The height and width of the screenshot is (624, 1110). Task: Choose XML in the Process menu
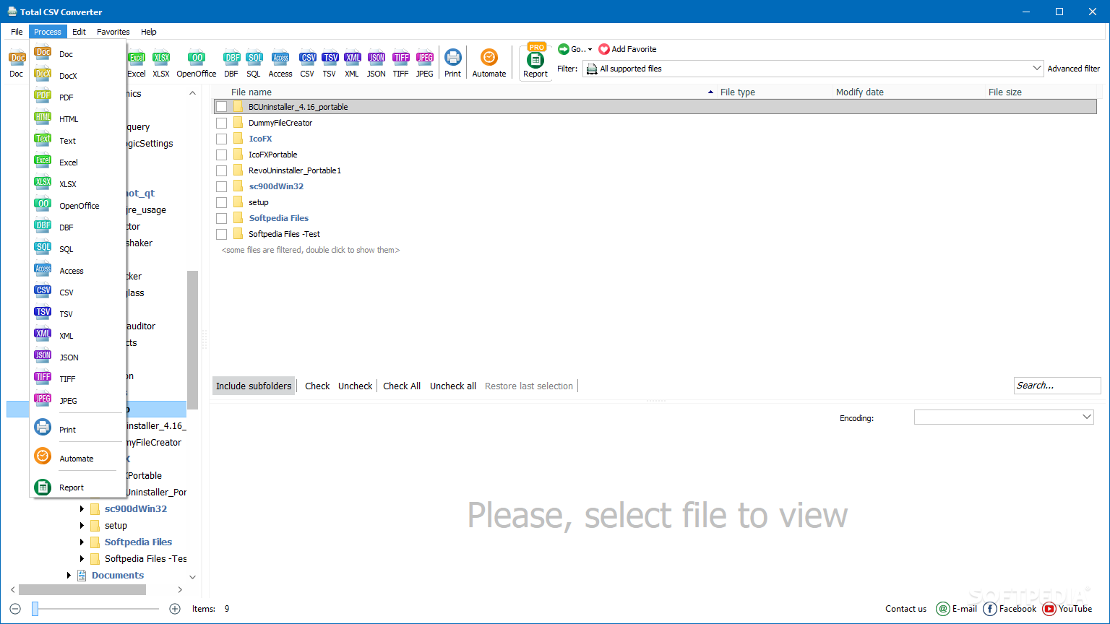point(78,336)
